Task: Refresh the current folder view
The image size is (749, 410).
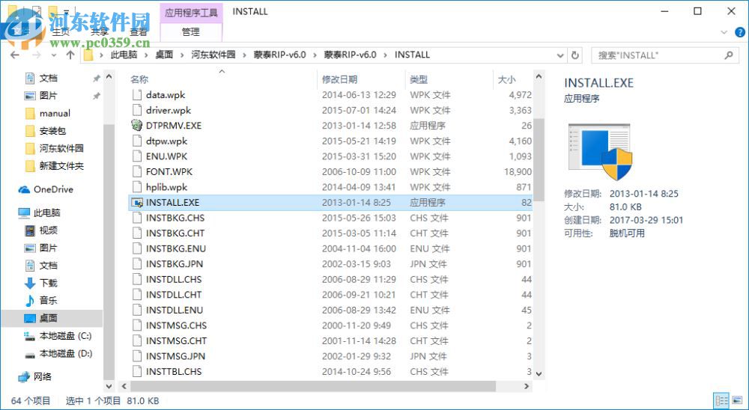Action: (x=575, y=55)
